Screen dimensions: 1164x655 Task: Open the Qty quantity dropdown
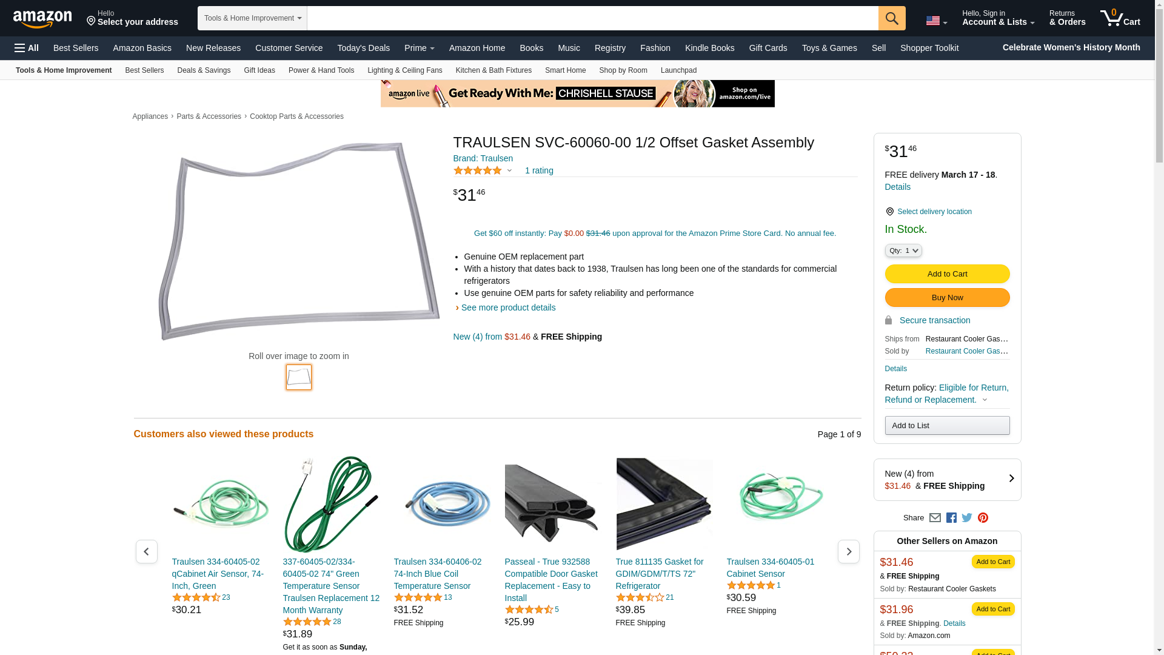(903, 250)
